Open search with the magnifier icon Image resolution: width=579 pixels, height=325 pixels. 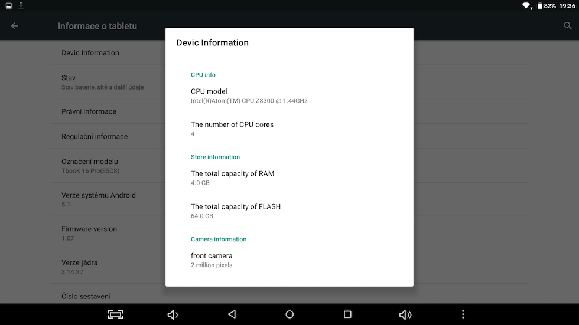568,26
